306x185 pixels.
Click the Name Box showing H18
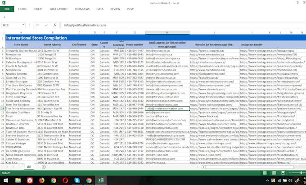point(12,25)
